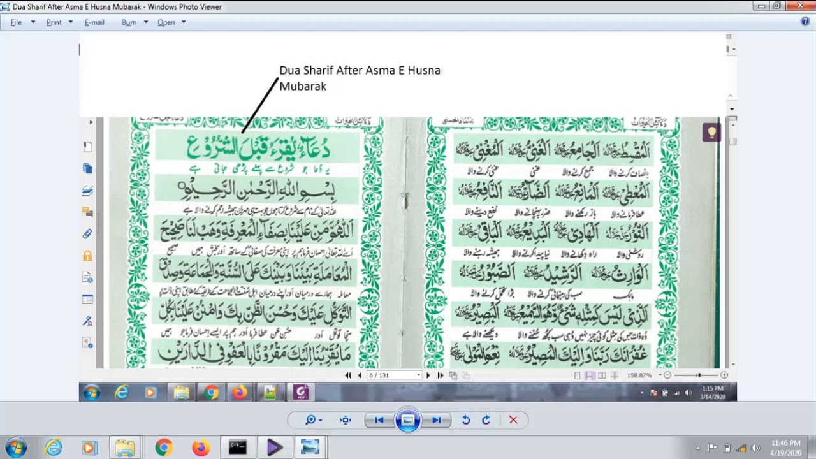Open media player icon on bottom taskbar

tap(89, 448)
